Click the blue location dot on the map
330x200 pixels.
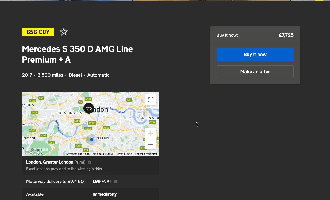click(92, 140)
